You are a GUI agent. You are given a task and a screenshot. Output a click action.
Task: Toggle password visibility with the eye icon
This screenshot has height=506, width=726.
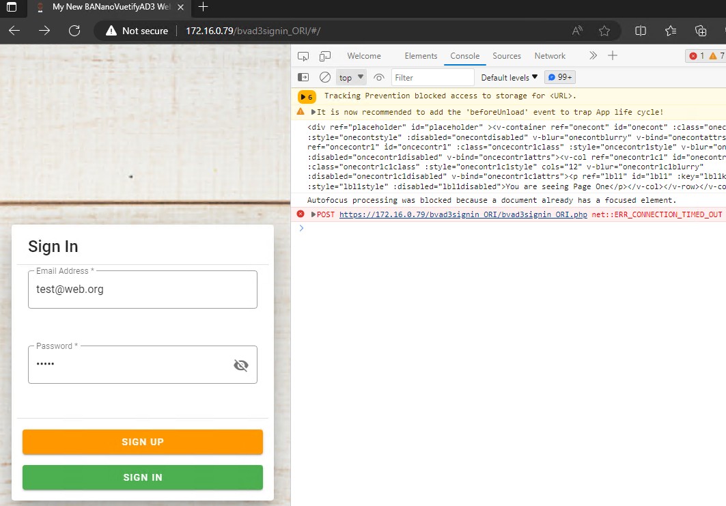(241, 365)
